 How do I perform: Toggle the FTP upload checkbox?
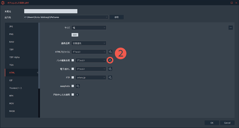click(73, 77)
